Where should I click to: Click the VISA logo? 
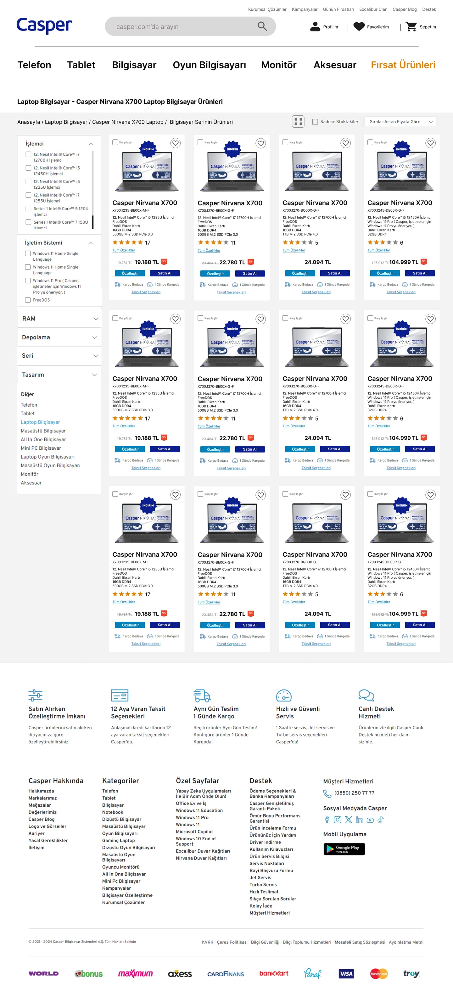pyautogui.click(x=346, y=973)
